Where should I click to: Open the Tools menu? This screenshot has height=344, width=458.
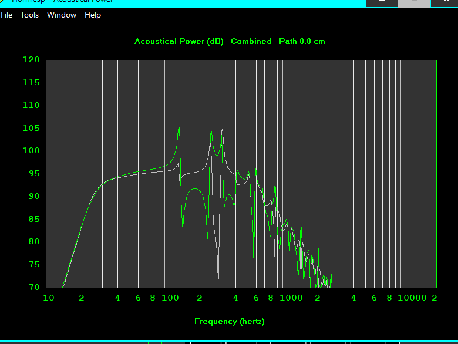click(x=29, y=15)
